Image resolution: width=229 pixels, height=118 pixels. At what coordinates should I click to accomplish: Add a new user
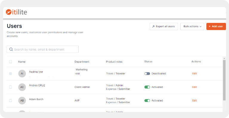[216, 27]
